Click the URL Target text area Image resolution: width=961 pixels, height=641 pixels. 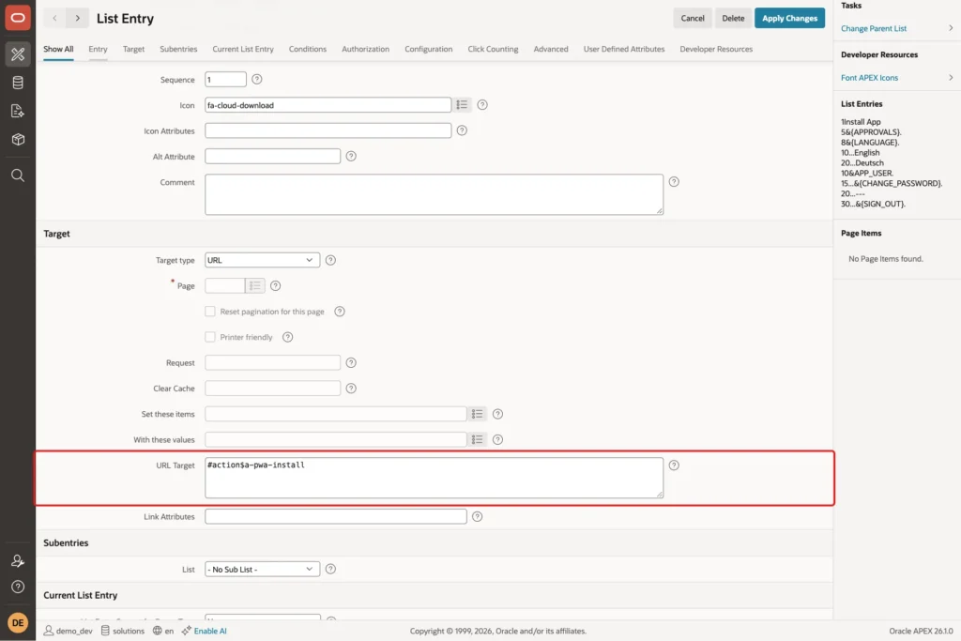tap(434, 478)
